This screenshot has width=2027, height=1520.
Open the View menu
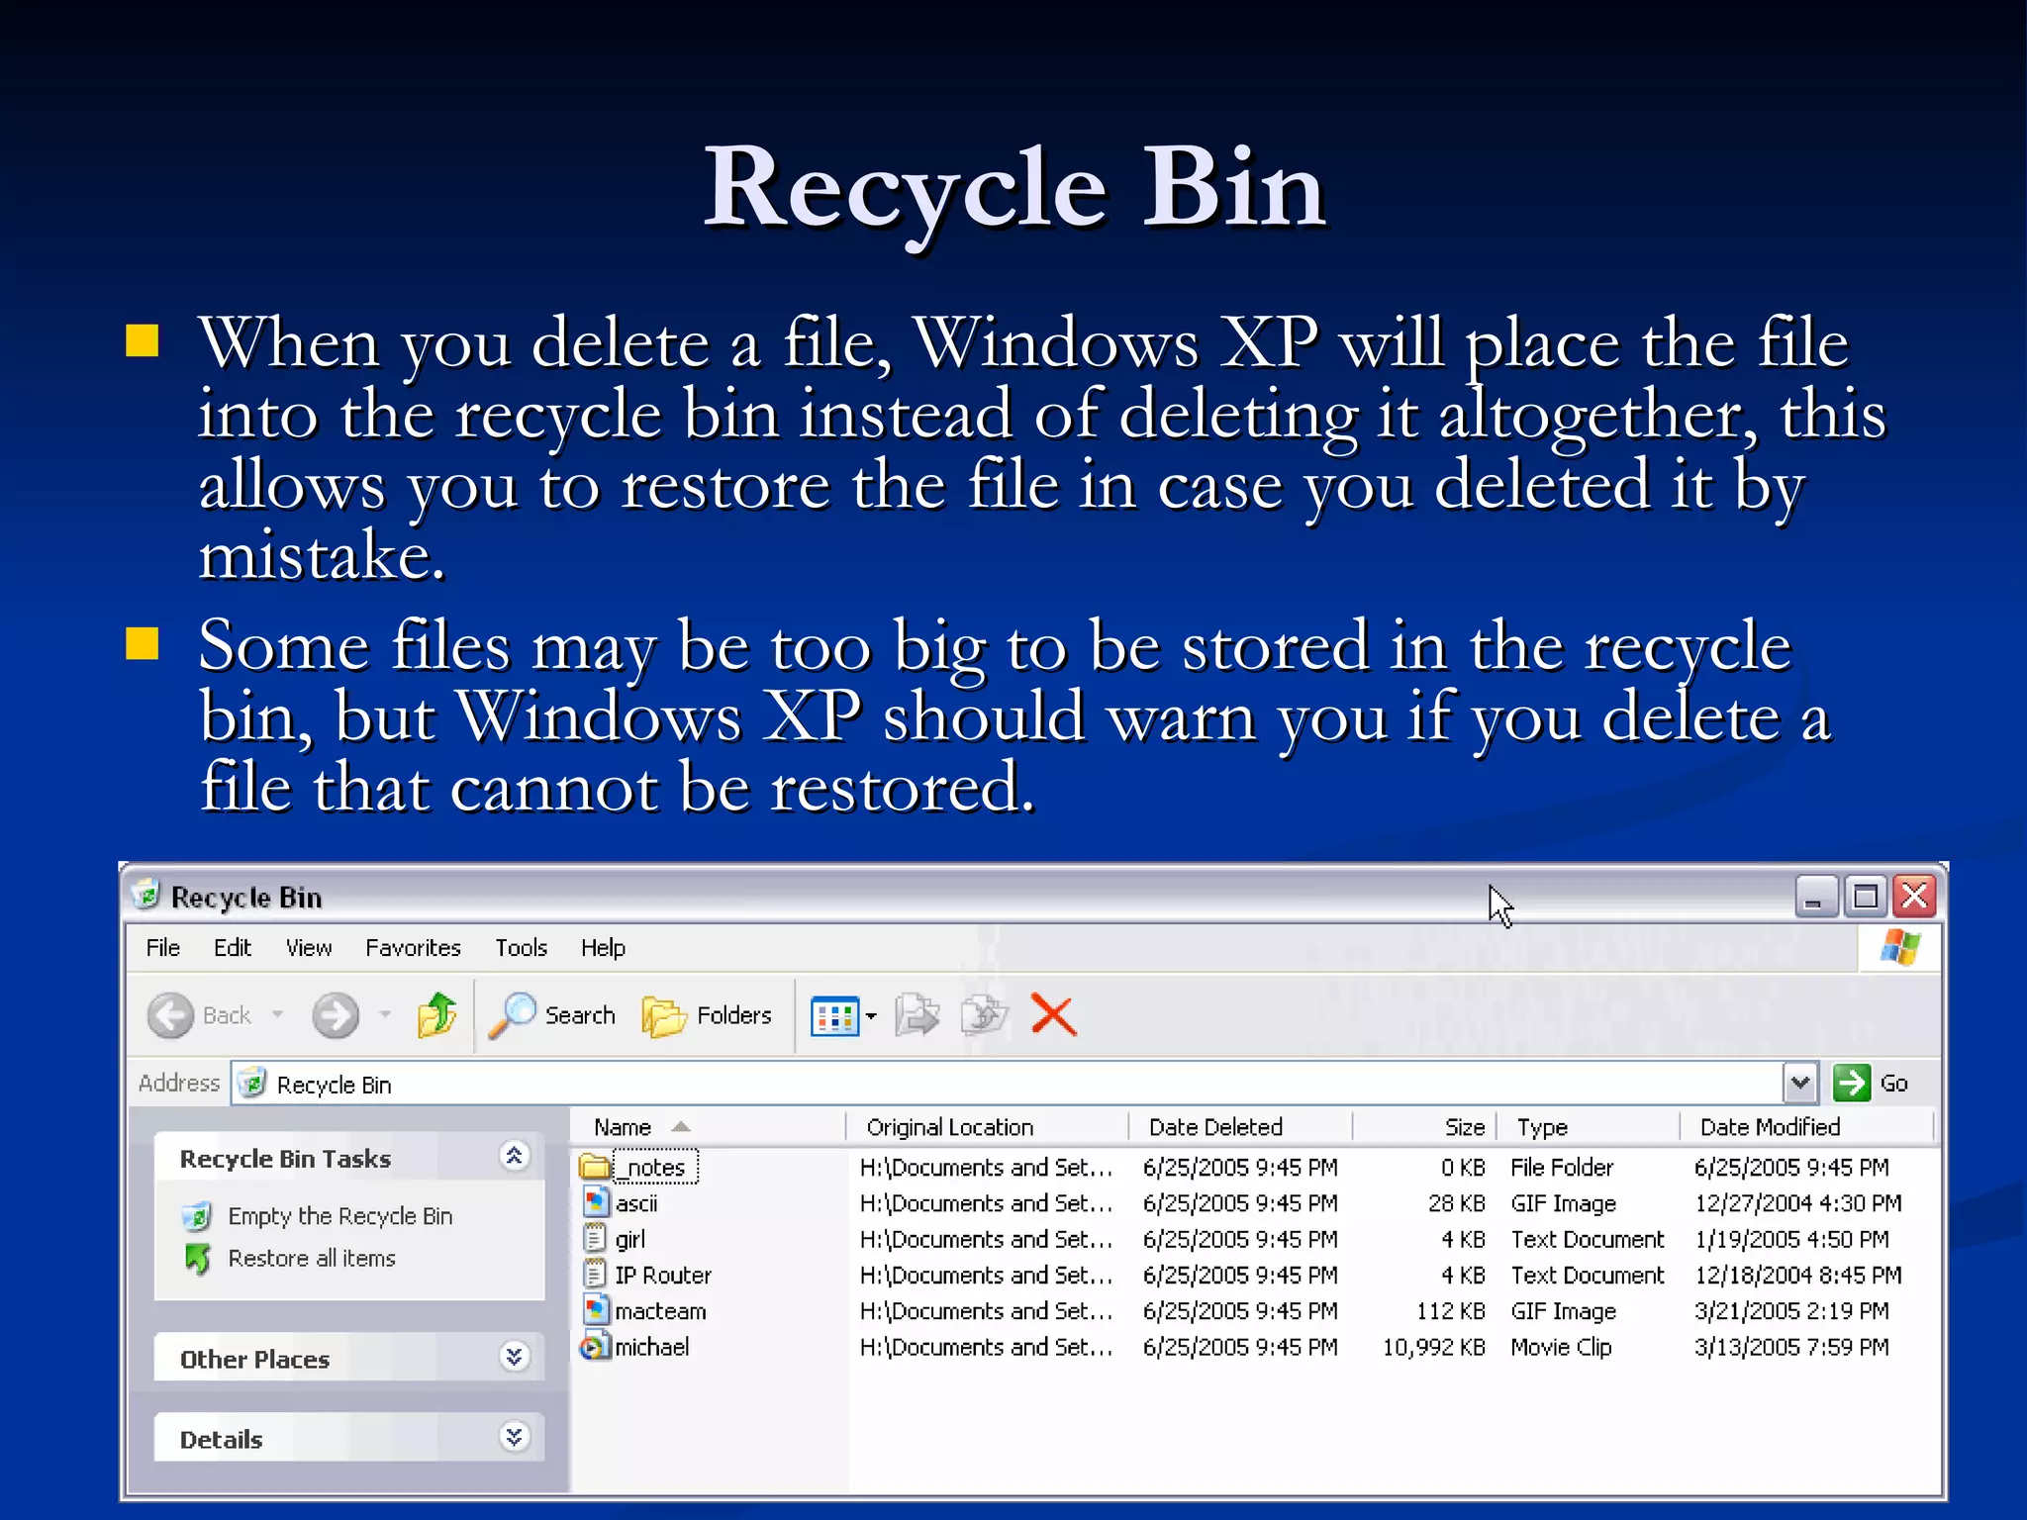309,948
